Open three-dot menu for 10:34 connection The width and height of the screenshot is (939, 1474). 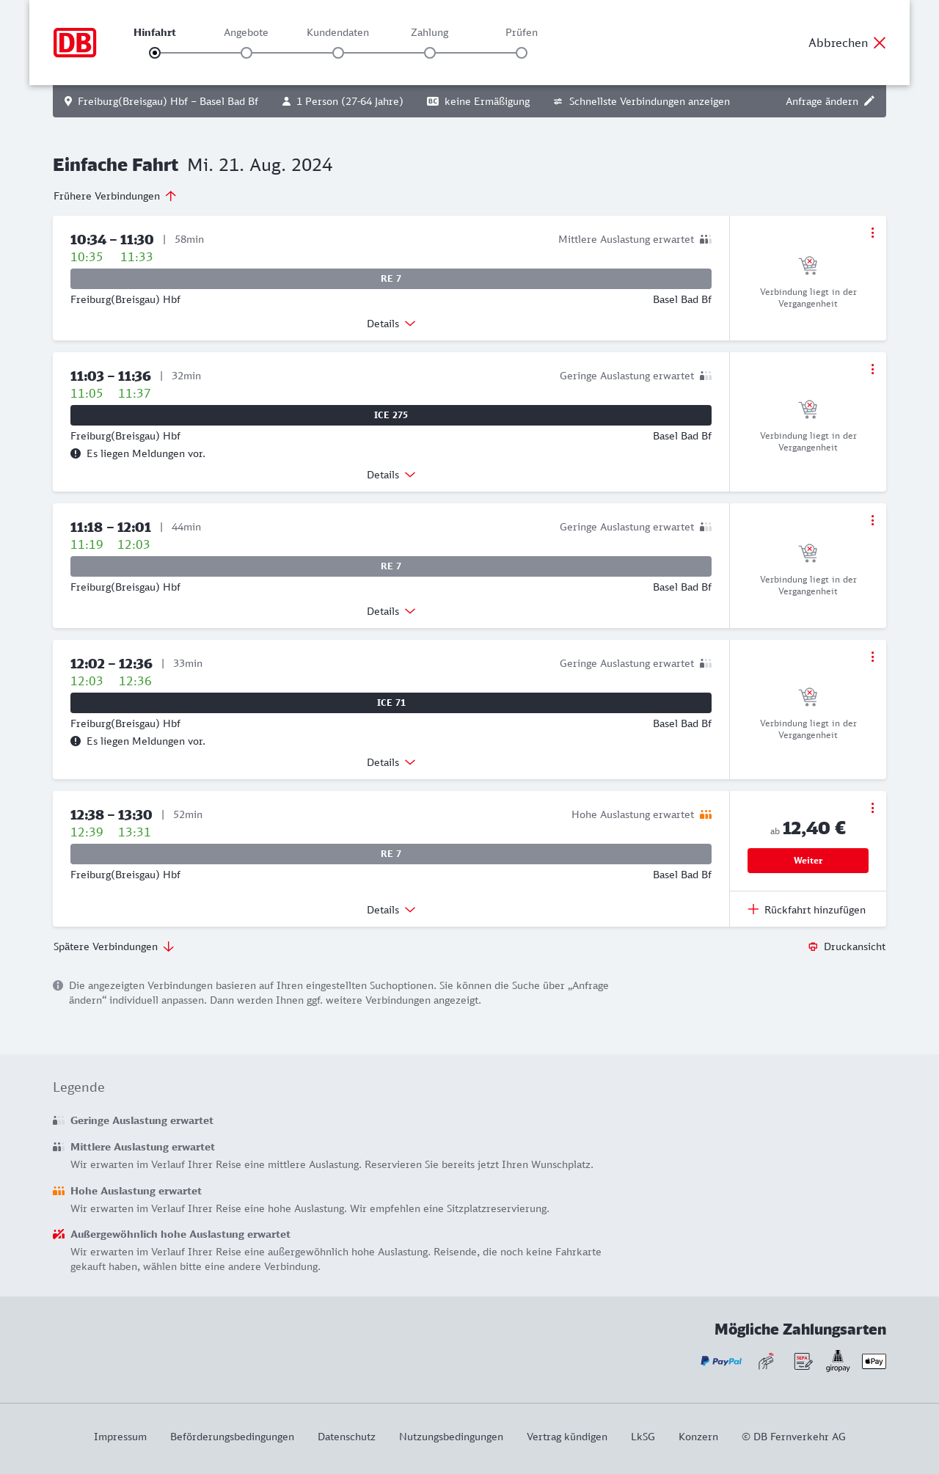(x=872, y=233)
